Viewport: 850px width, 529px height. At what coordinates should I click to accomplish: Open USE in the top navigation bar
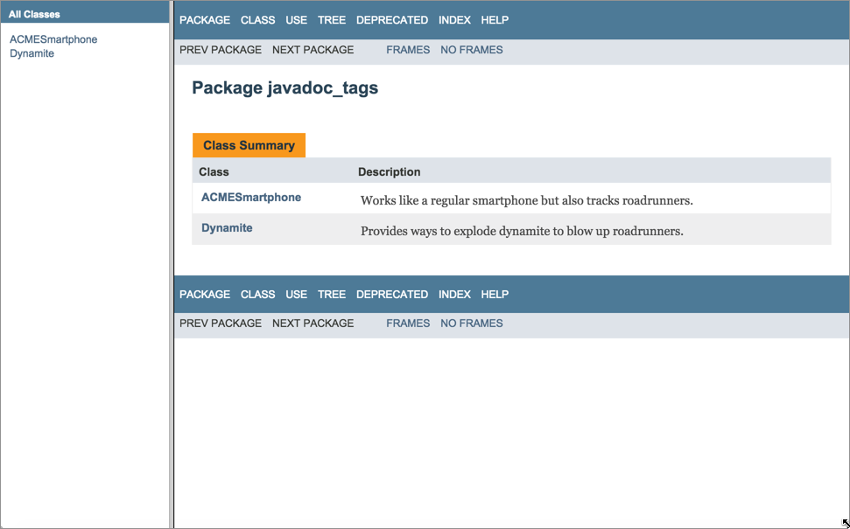point(296,20)
